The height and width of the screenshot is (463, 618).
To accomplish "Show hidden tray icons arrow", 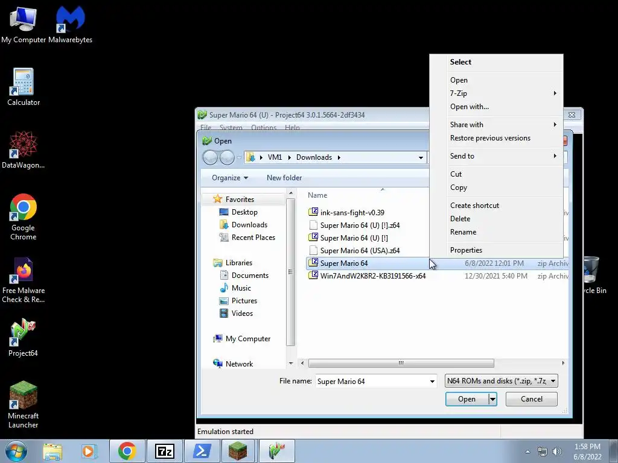I will pyautogui.click(x=527, y=452).
